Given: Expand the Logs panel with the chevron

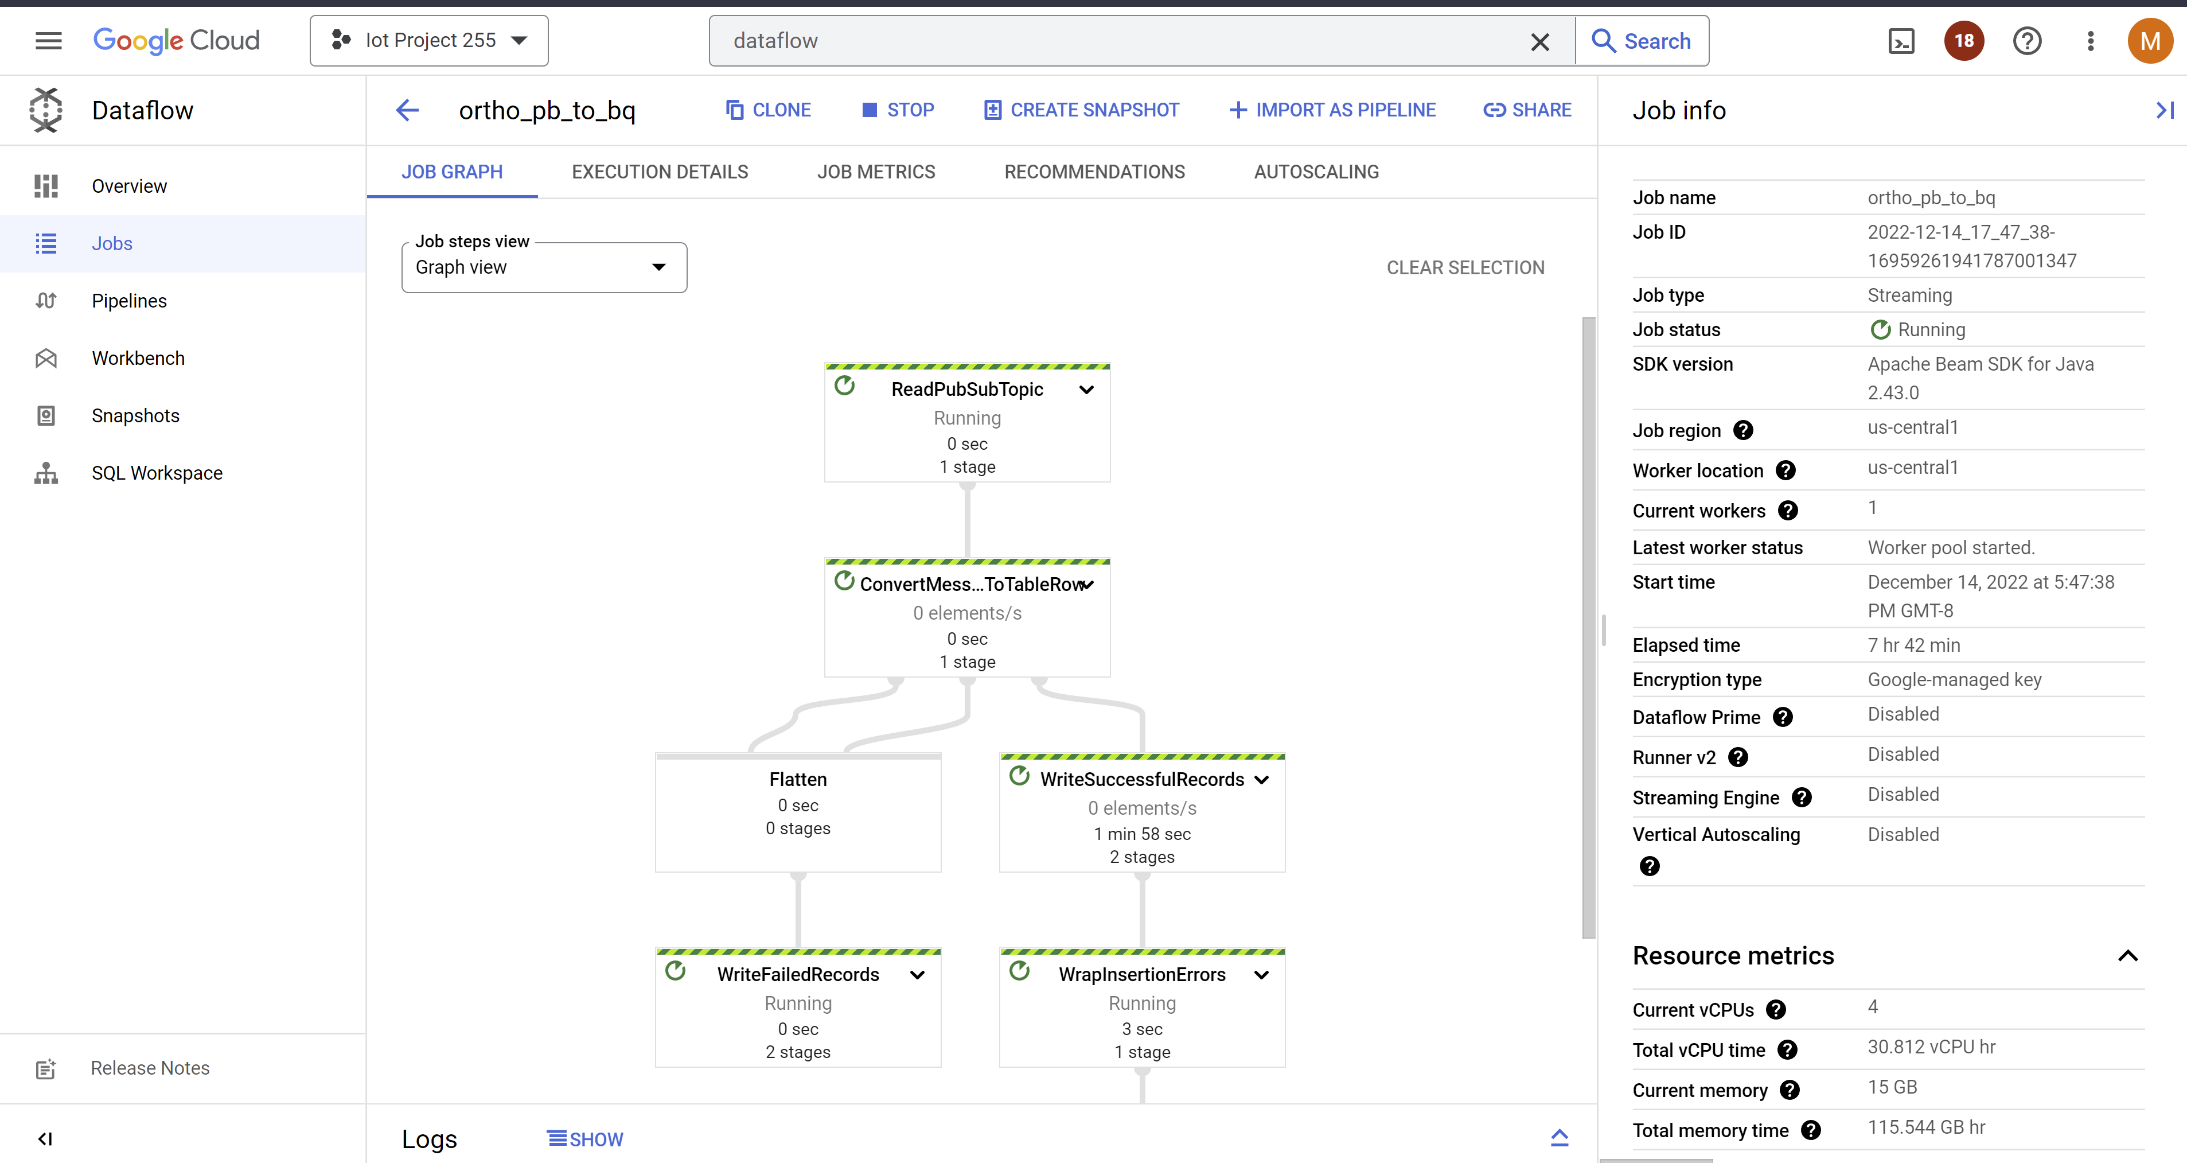Looking at the screenshot, I should [1559, 1138].
